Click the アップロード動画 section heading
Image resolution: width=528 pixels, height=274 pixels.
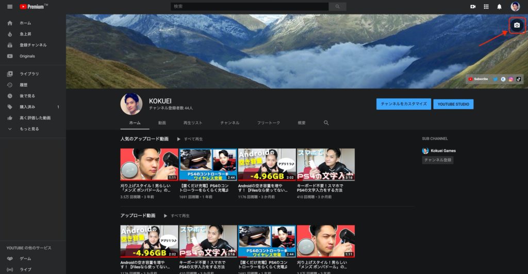tap(138, 215)
